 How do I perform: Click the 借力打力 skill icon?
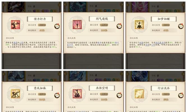(x=15, y=25)
